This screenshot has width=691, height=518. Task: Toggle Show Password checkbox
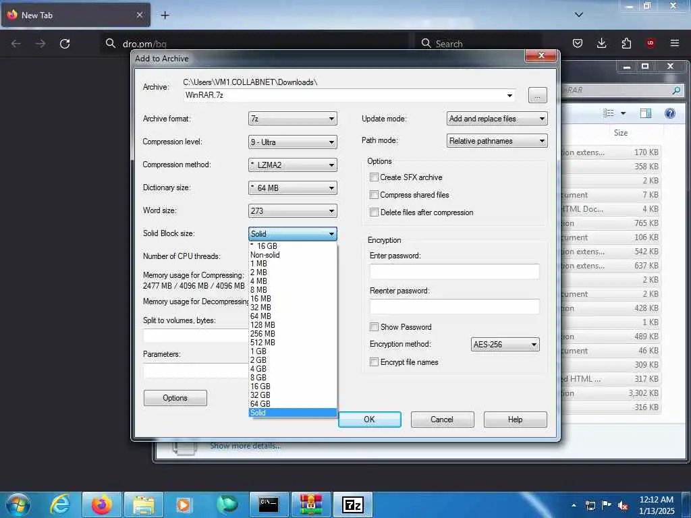point(374,327)
